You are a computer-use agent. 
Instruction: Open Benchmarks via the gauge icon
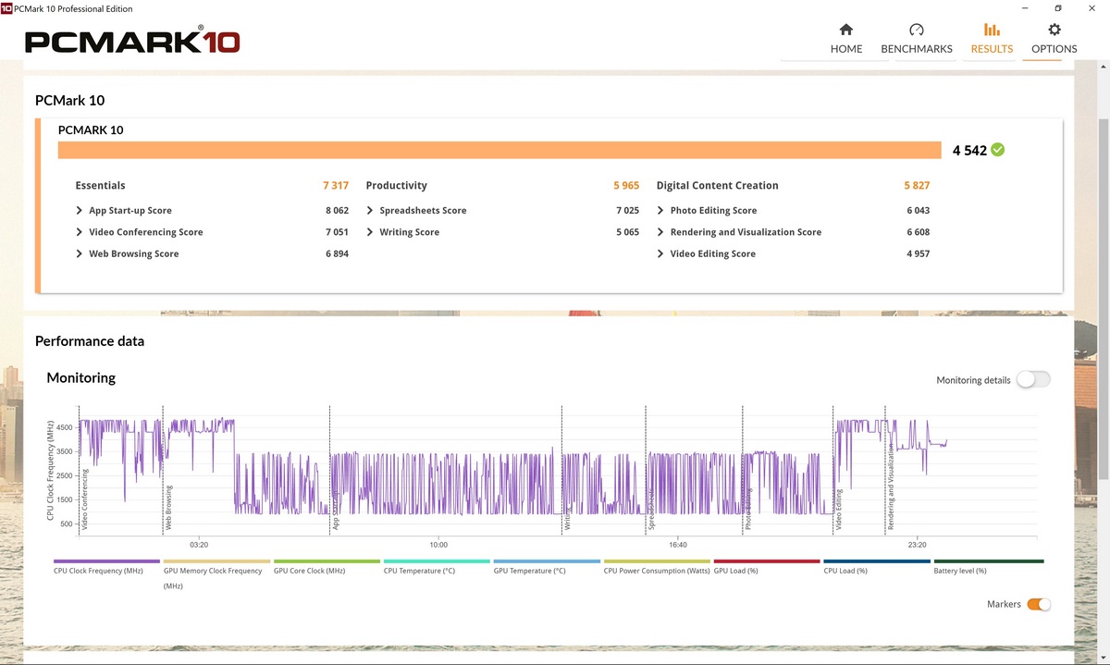[x=916, y=30]
